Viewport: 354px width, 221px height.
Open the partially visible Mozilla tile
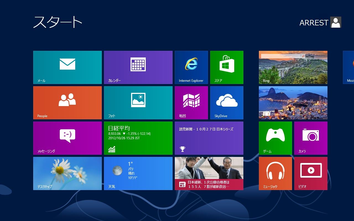coord(348,67)
